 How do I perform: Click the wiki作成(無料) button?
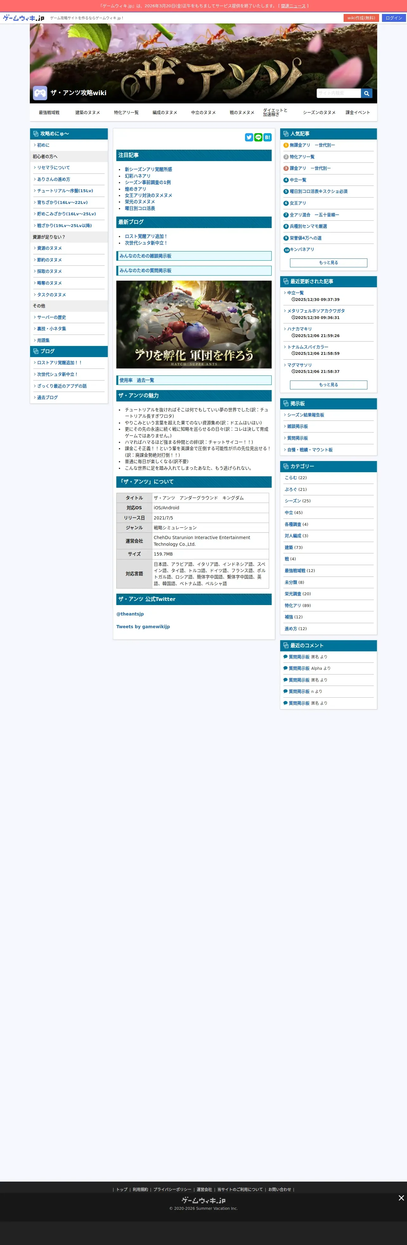click(361, 18)
